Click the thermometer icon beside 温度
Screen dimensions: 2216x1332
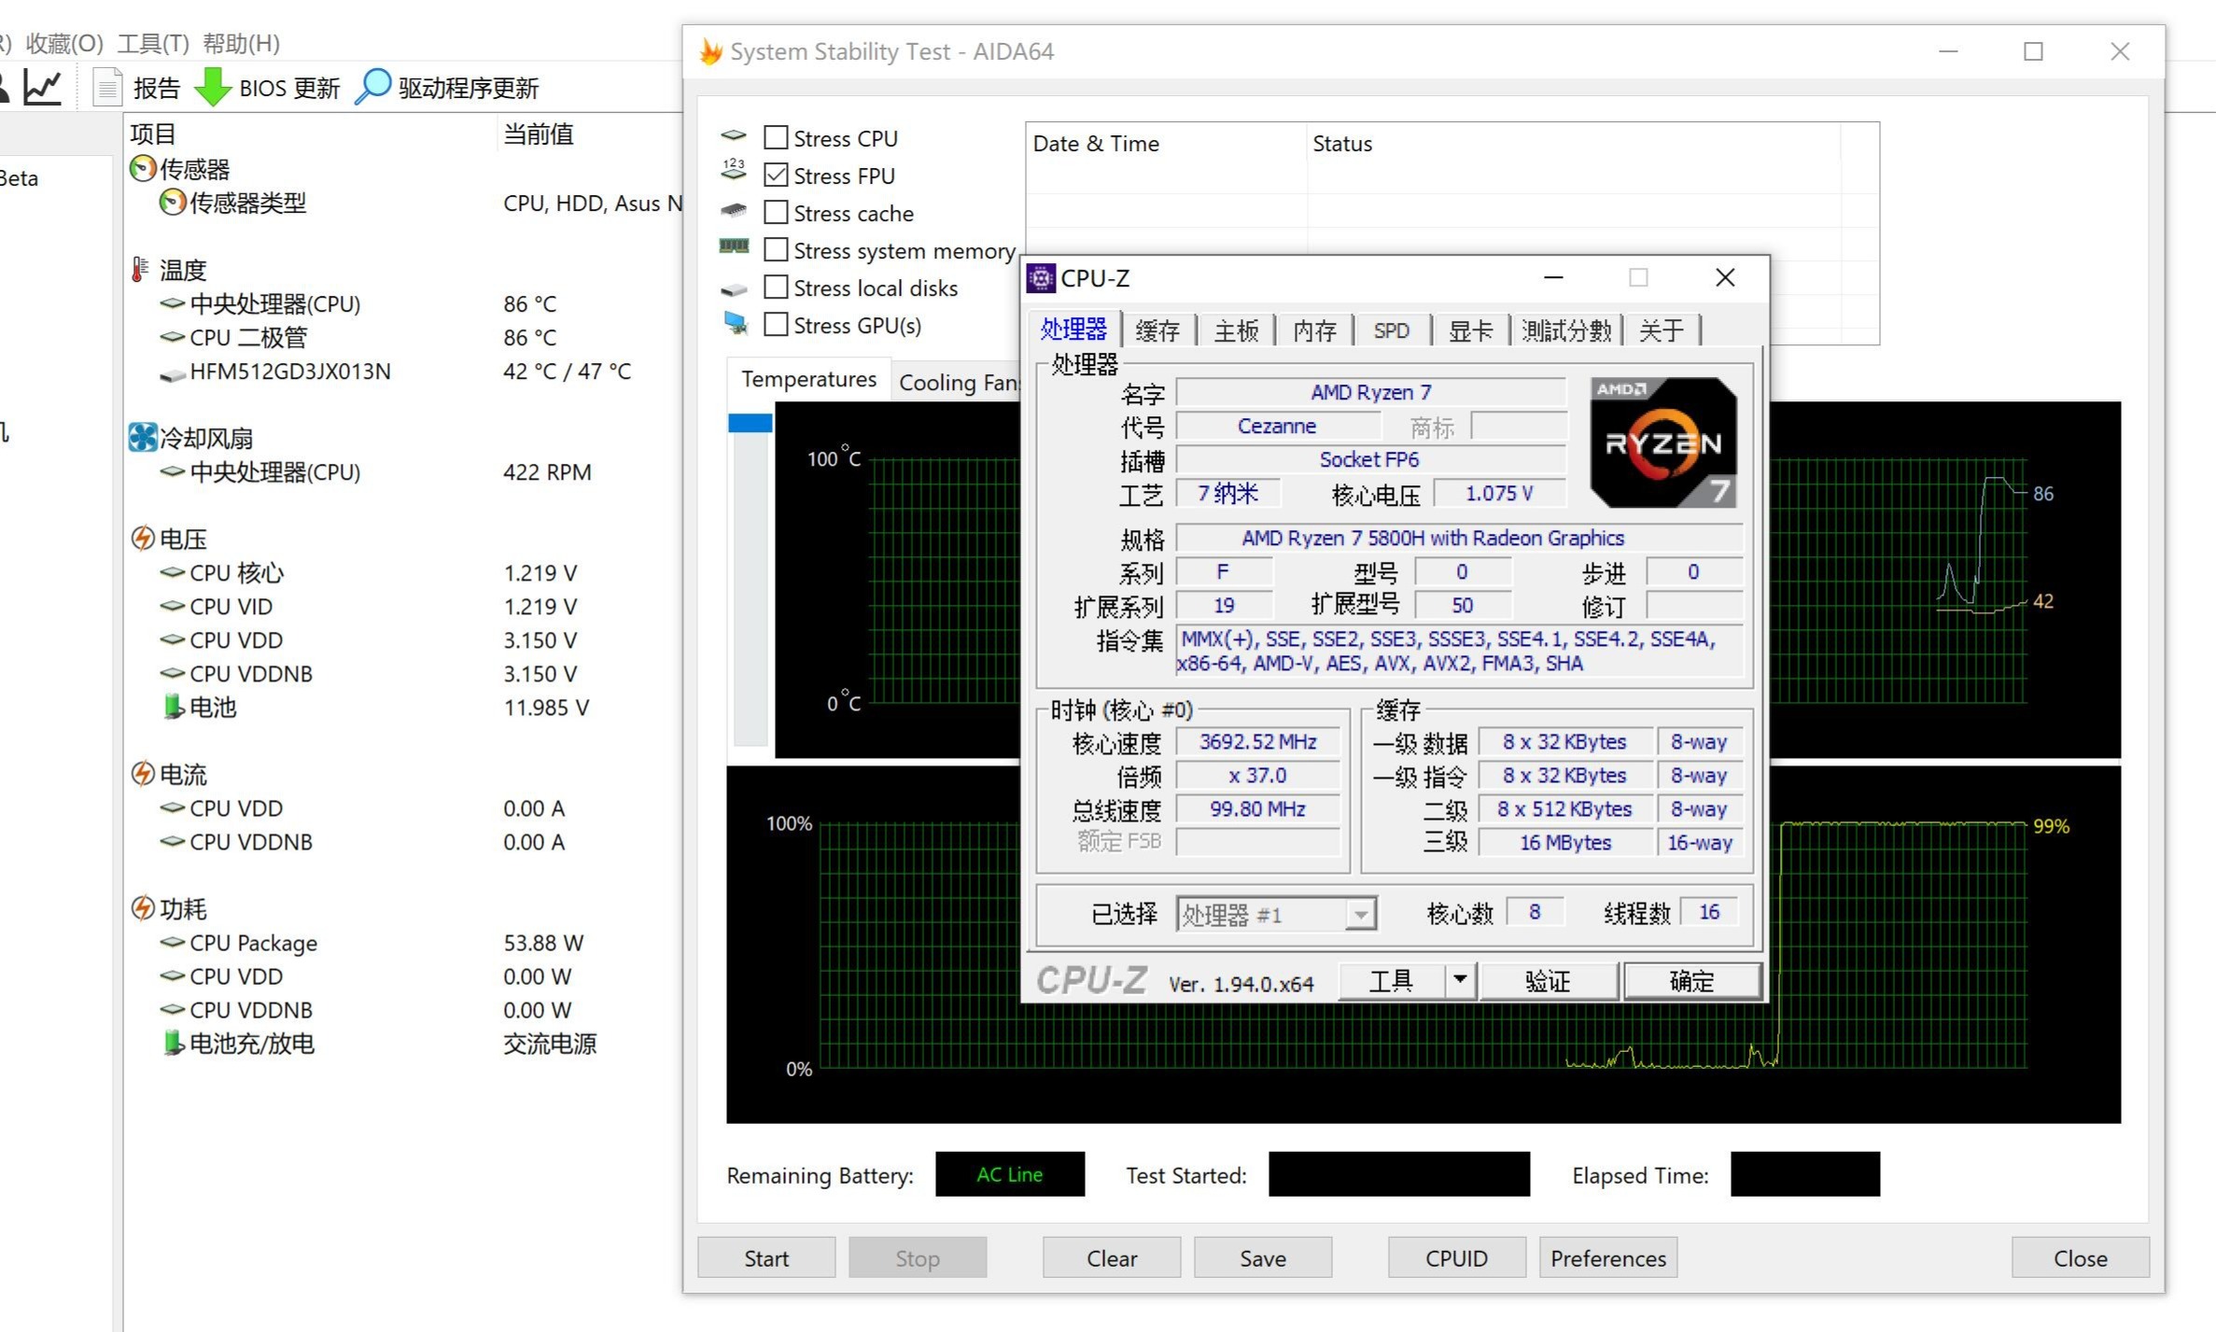(x=140, y=270)
